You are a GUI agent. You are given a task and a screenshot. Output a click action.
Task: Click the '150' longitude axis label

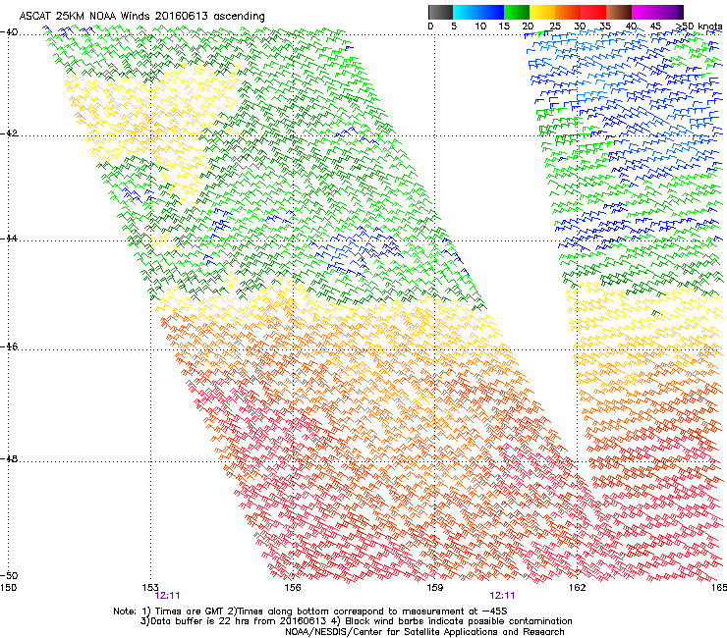[x=8, y=588]
